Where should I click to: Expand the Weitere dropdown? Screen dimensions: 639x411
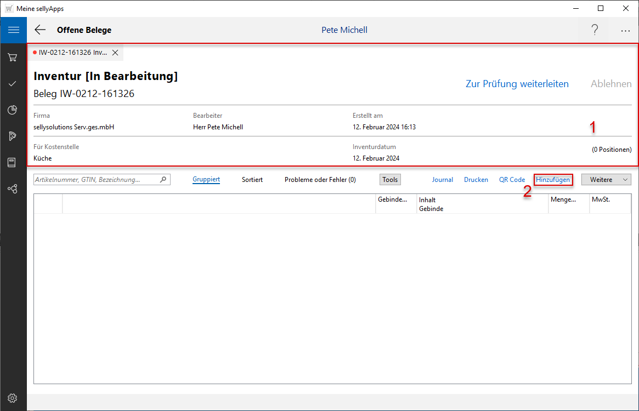click(x=606, y=179)
